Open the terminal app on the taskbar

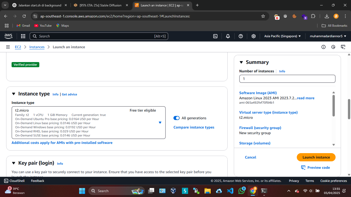[x=264, y=191]
